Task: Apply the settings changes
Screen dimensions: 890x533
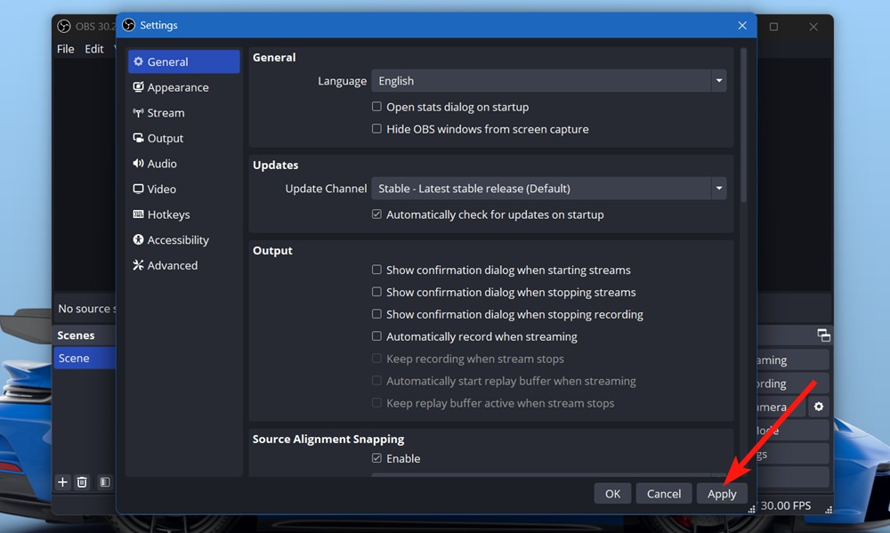Action: (x=721, y=493)
